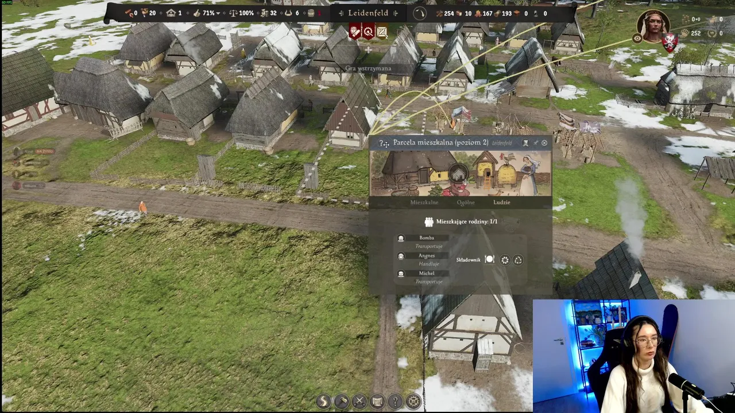Click the scales icon showing 100%

click(233, 13)
